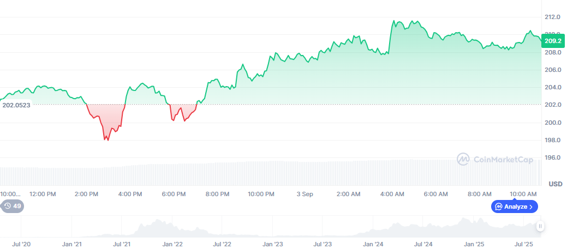
Task: Click the range slider pause handle
Action: click(x=540, y=226)
